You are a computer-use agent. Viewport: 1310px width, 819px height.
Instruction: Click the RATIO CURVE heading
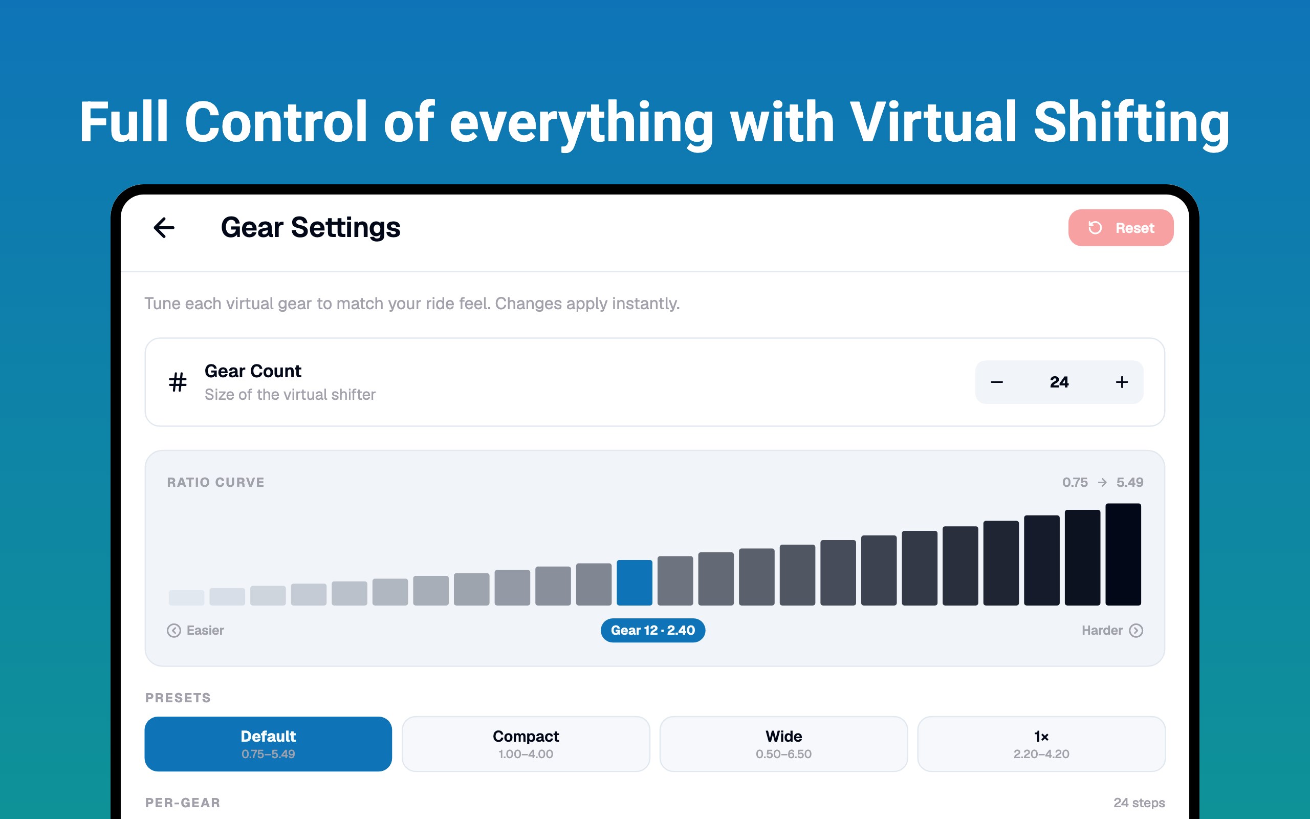pos(215,482)
